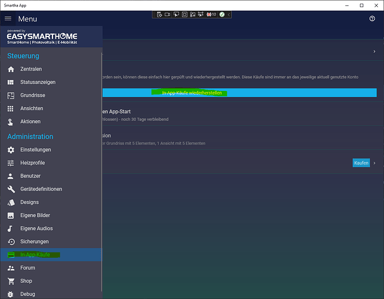Screen dimensions: 384x299
Task: Click the Grundrisse floor plan icon
Action: (x=10, y=96)
